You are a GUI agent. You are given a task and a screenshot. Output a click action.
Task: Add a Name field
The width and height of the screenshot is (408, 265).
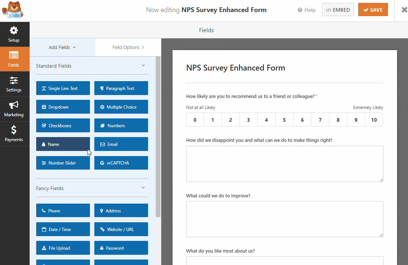63,144
